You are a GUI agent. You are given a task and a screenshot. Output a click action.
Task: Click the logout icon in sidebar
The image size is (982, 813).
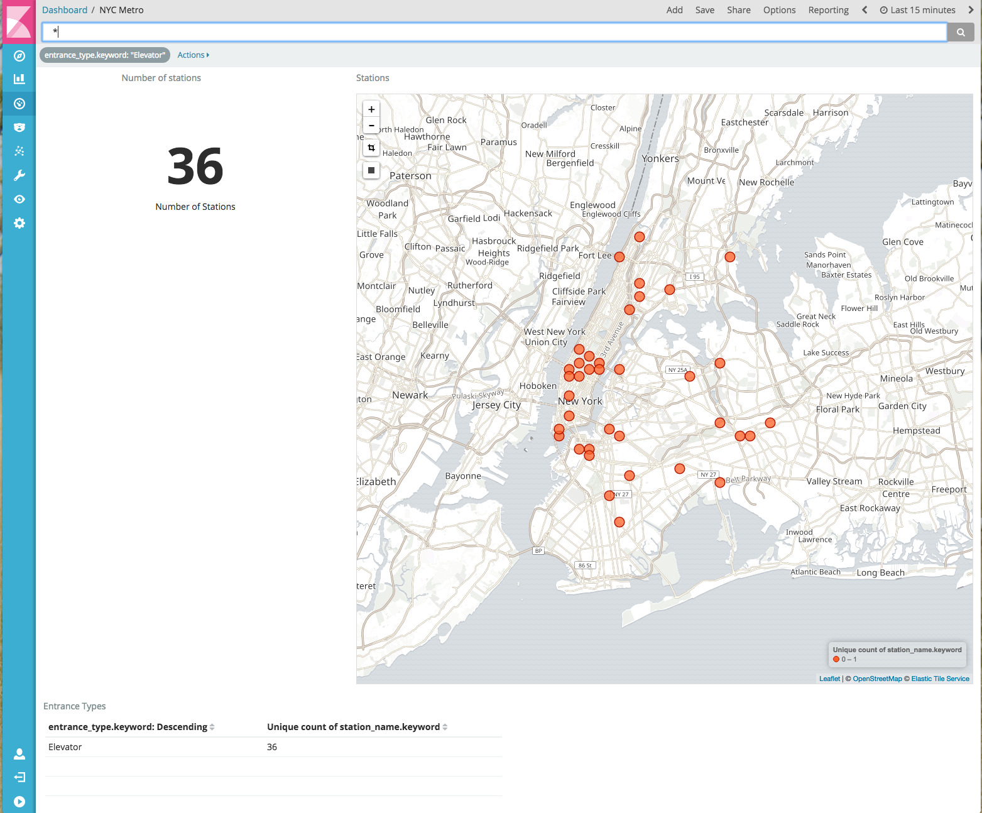[19, 777]
